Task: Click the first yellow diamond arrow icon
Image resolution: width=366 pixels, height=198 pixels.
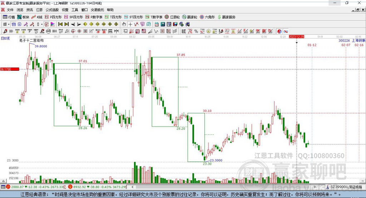Action: pyautogui.click(x=85, y=24)
